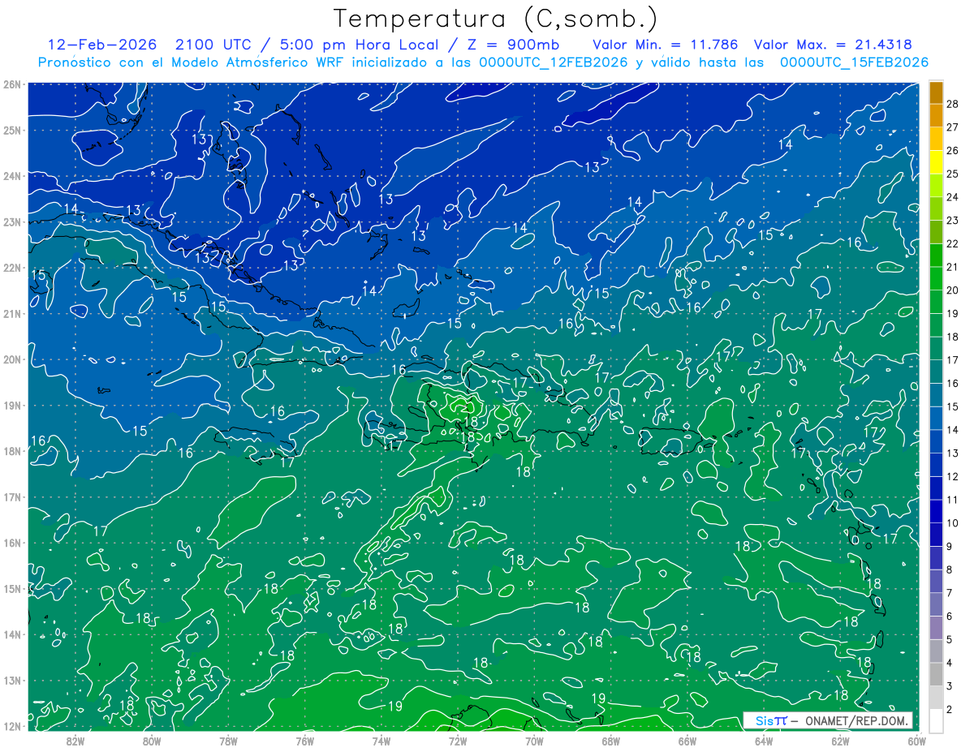Click the "22" label on the color scale
The width and height of the screenshot is (974, 752).
tap(952, 243)
